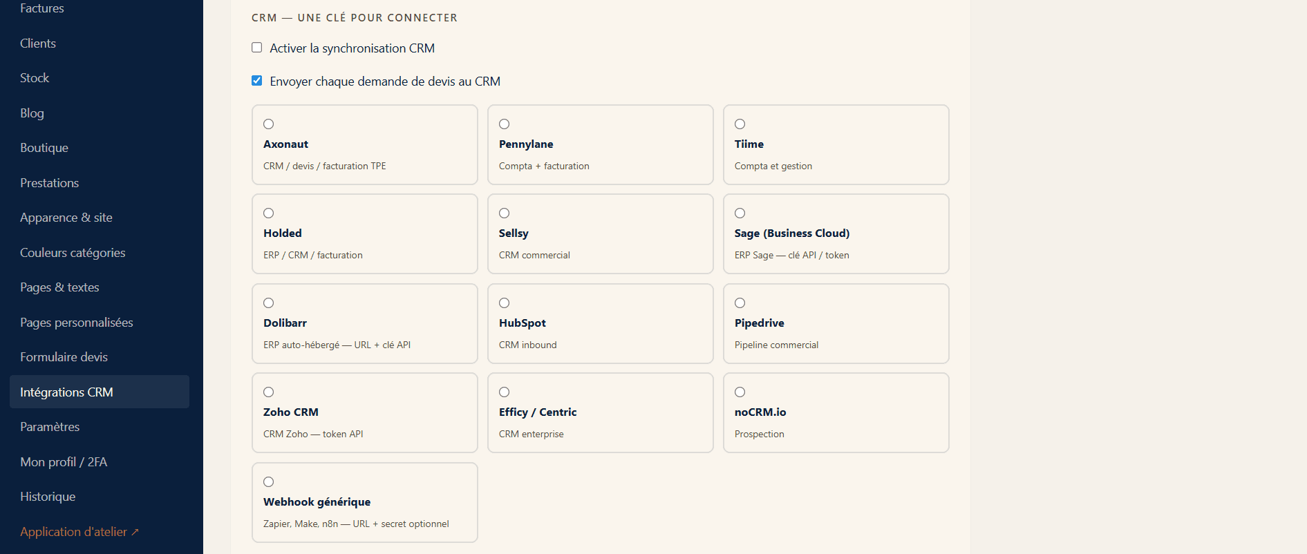Click the "ERP / CRM / facturation" description
The image size is (1307, 554).
(313, 256)
